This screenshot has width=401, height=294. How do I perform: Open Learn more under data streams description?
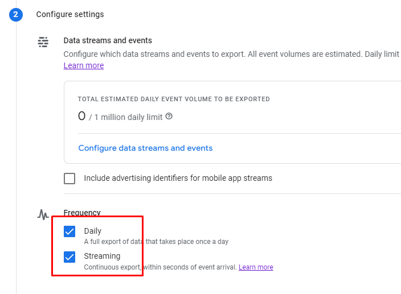(84, 65)
